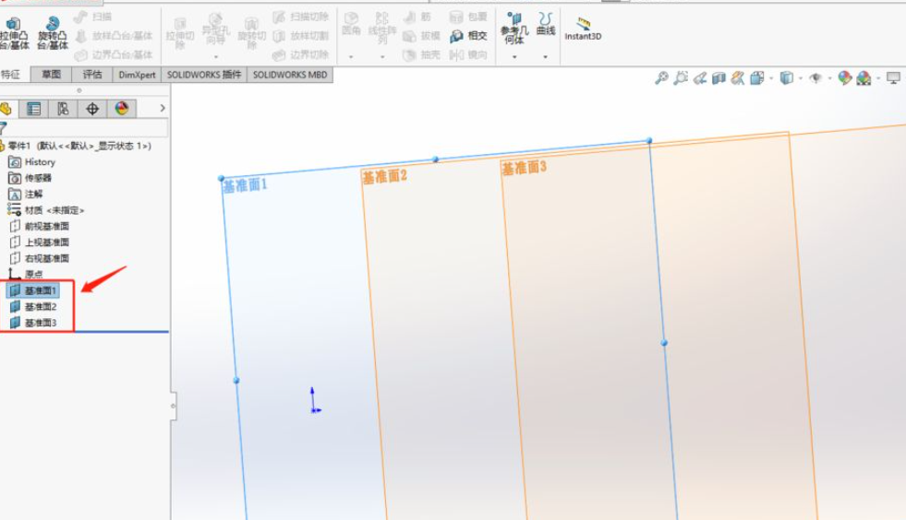The image size is (906, 520).
Task: Open the View Orientation cube icon
Action: (757, 78)
